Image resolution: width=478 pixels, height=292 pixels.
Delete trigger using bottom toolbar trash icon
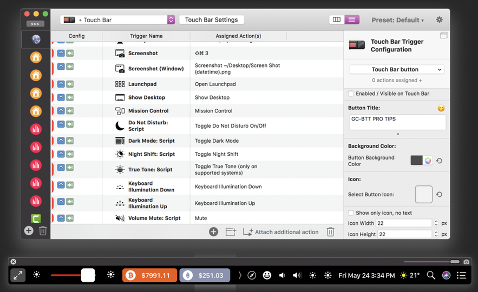click(330, 232)
